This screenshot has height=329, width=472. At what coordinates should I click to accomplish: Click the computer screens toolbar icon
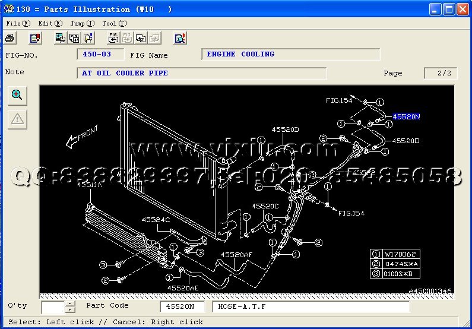click(x=61, y=39)
